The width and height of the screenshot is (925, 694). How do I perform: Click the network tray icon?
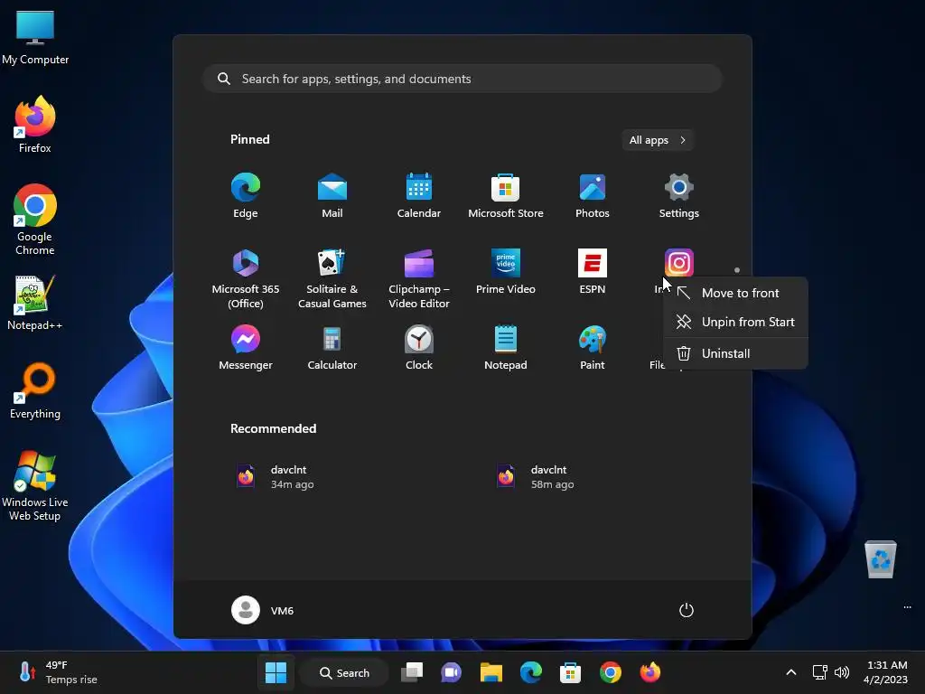(x=819, y=672)
